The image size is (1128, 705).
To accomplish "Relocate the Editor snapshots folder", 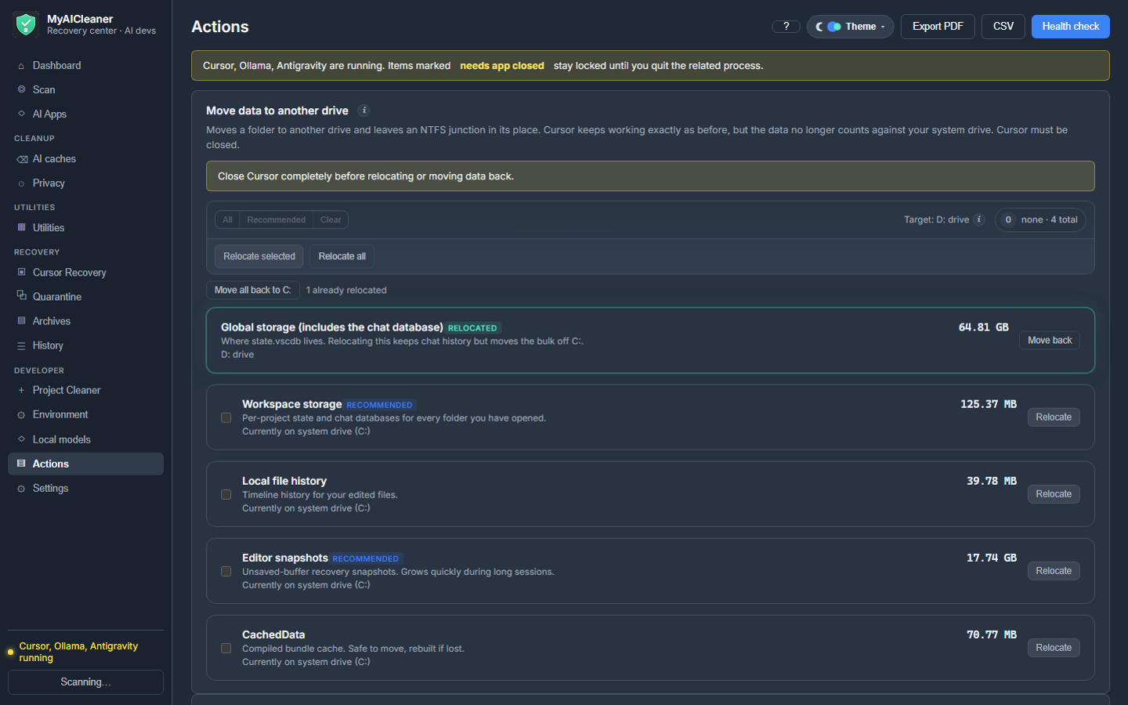I will [x=1054, y=571].
